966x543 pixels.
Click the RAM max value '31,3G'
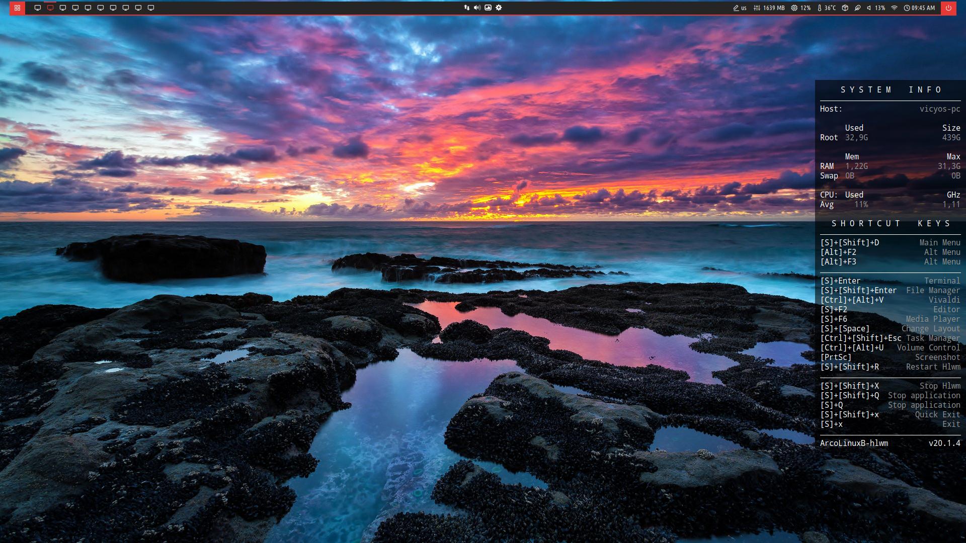[x=949, y=166]
